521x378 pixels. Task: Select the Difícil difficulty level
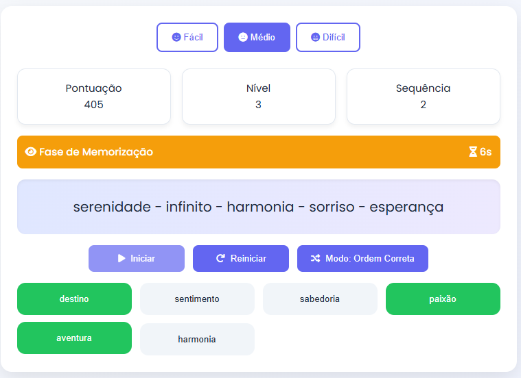pyautogui.click(x=328, y=38)
